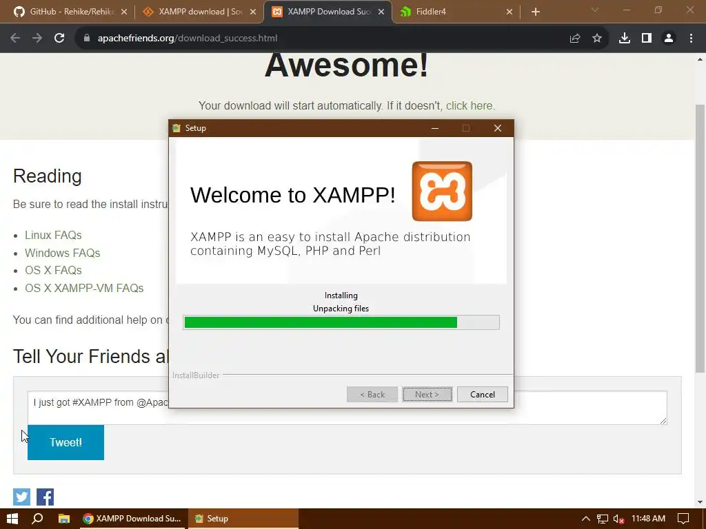Open Windows taskbar search

[x=38, y=519]
